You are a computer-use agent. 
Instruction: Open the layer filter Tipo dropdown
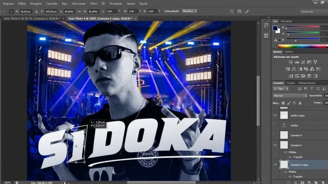click(x=281, y=88)
